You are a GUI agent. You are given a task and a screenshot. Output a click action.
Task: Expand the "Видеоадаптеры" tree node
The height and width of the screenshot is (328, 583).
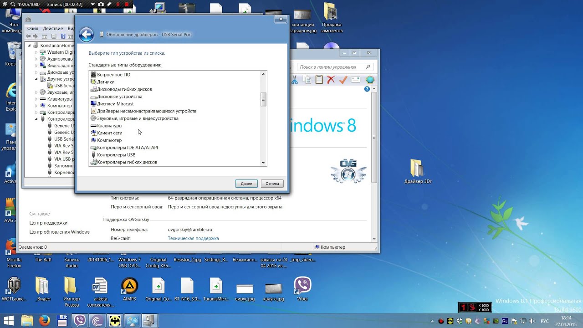click(36, 66)
